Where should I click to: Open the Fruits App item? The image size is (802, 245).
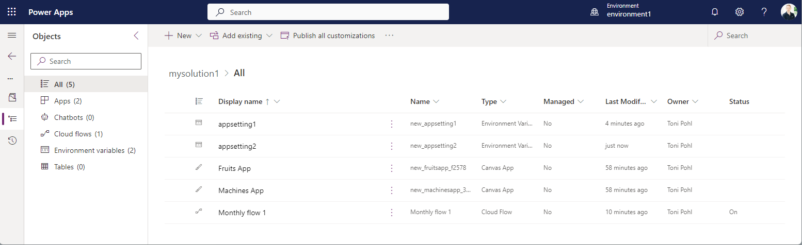point(234,168)
